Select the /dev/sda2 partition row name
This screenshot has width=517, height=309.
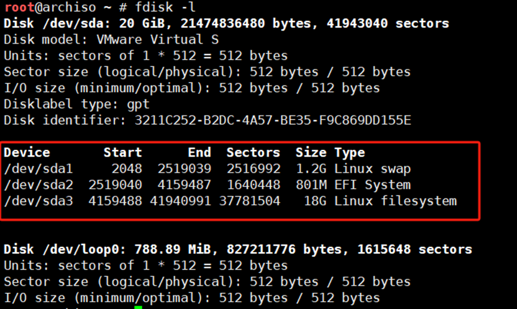coord(38,185)
